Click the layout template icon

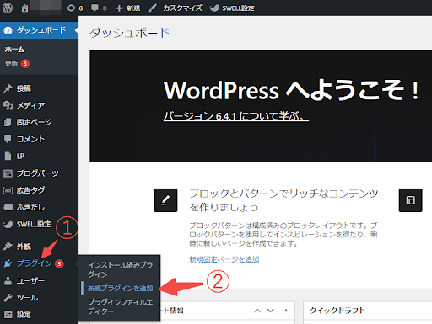click(410, 200)
